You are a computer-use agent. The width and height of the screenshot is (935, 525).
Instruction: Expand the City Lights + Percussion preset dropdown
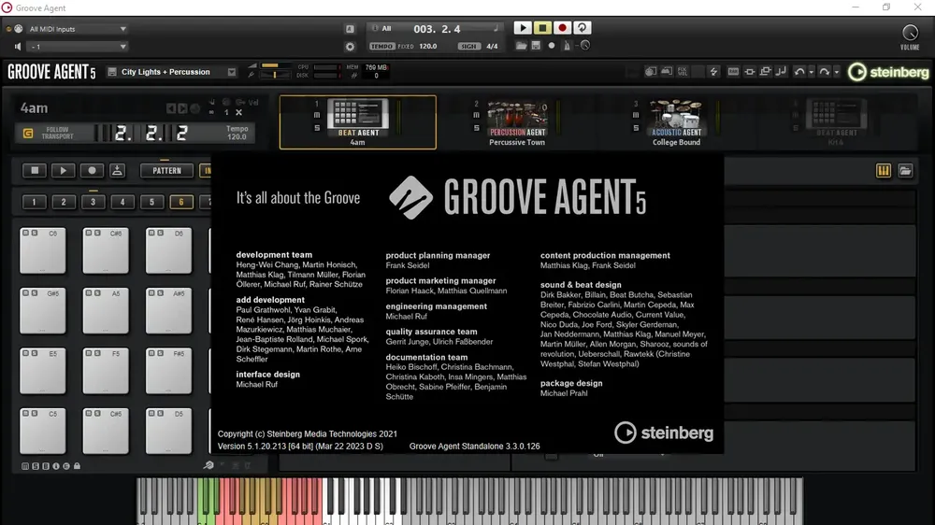(x=231, y=72)
